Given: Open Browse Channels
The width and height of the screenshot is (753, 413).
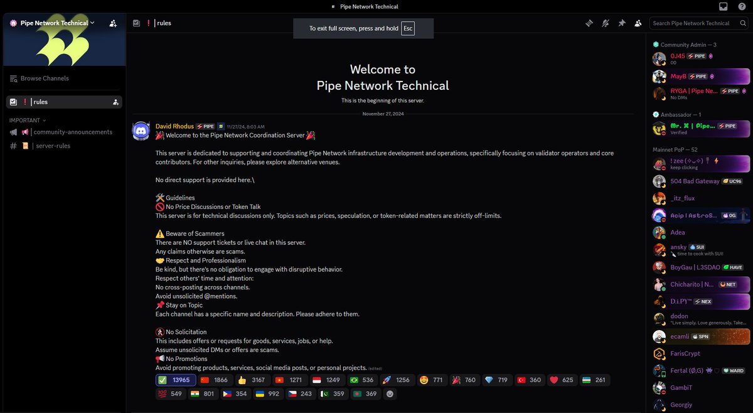Looking at the screenshot, I should click(x=64, y=78).
